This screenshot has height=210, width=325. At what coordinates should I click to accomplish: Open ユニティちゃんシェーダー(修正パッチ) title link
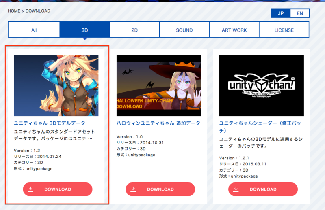click(x=260, y=127)
